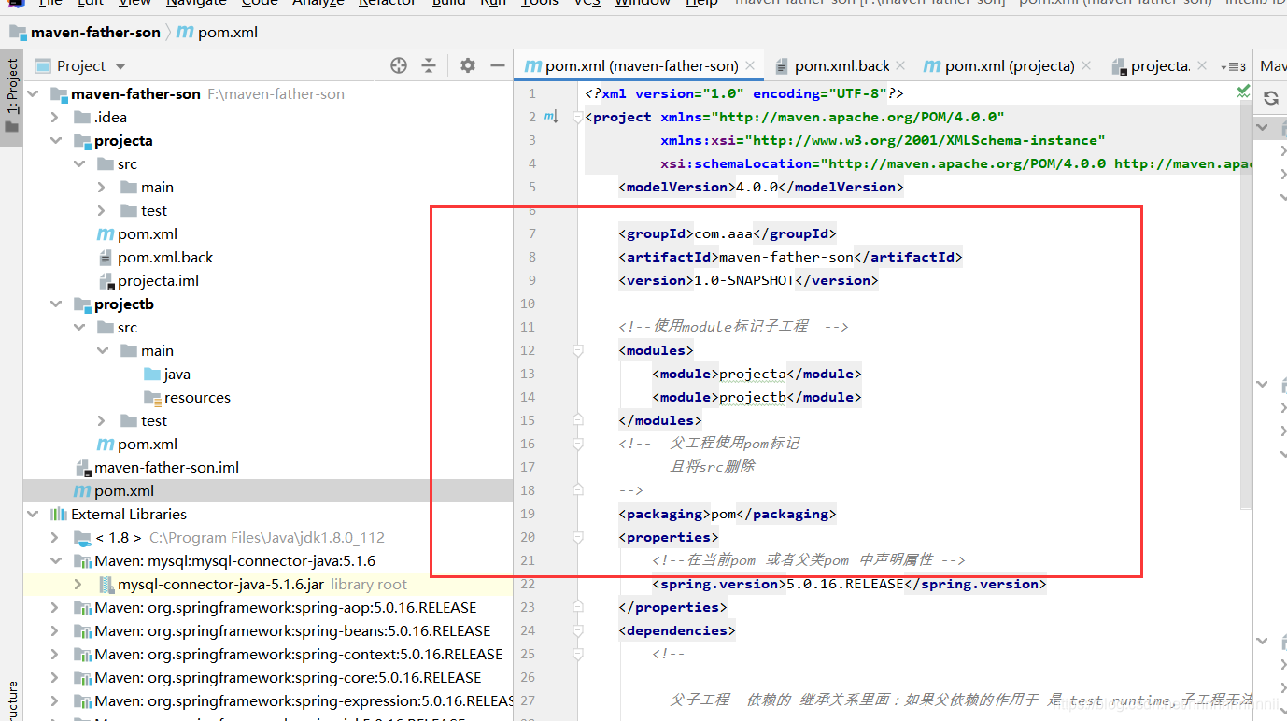Select the spring-context 5.0.16.RELEASE library

(288, 655)
